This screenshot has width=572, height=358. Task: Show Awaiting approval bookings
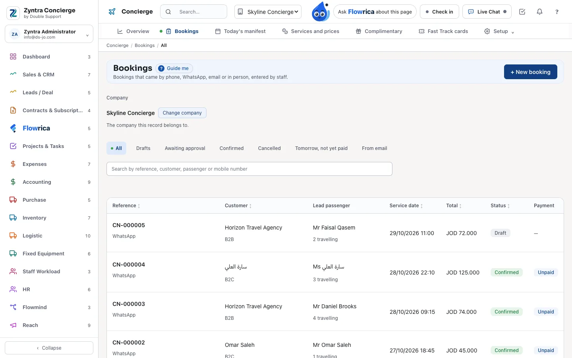[x=185, y=148]
